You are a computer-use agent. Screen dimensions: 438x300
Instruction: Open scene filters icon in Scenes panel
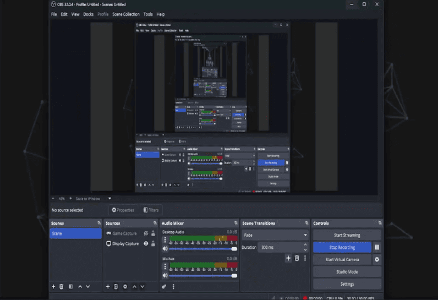point(70,286)
